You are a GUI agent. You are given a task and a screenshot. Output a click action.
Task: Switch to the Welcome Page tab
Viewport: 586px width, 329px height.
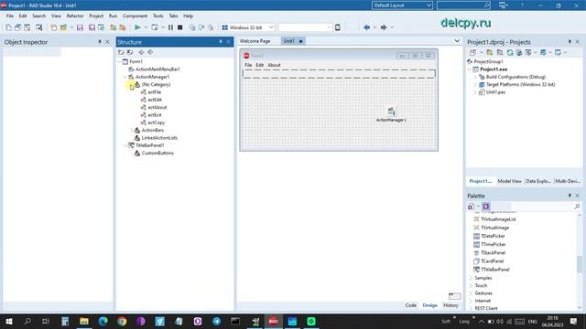click(255, 41)
